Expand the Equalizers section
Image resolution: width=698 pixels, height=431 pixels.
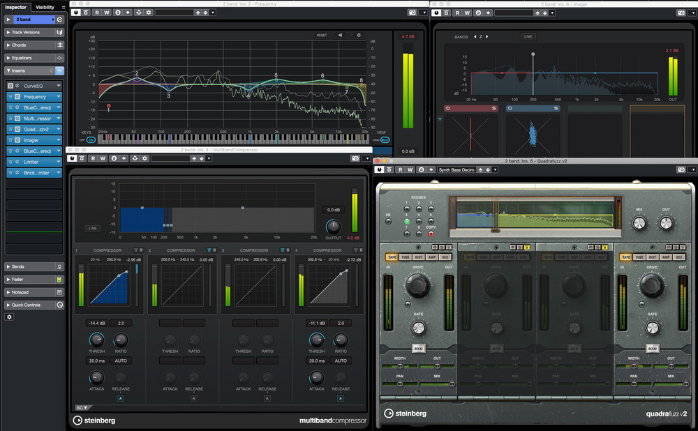(x=34, y=58)
